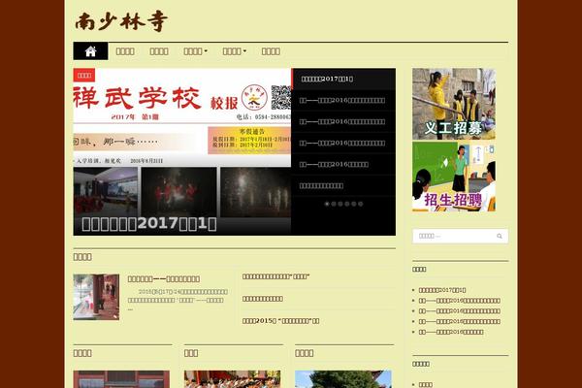Screen dimensions: 582x388
Task: Open the bottom-row thumbnail showing a red building
Action: point(121,379)
